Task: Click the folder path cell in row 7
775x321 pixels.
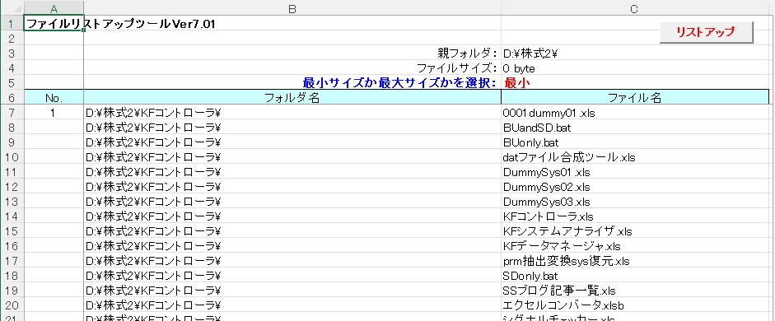Action: coord(292,113)
